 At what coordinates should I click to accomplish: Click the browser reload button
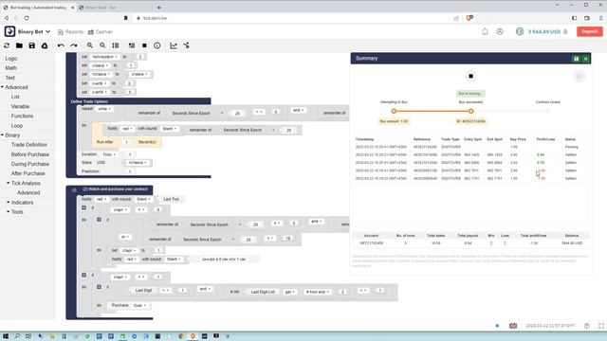pyautogui.click(x=27, y=18)
